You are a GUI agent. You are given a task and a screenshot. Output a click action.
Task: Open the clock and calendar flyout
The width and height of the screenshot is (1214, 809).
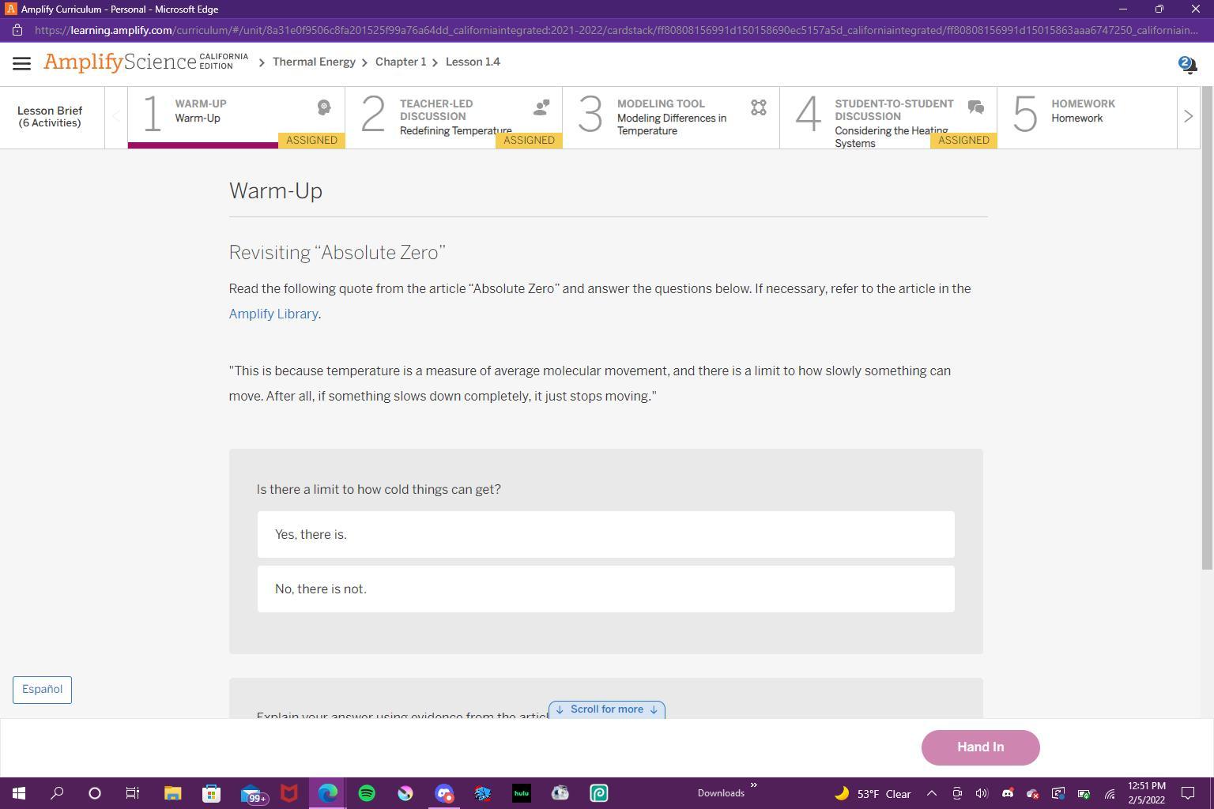point(1146,793)
